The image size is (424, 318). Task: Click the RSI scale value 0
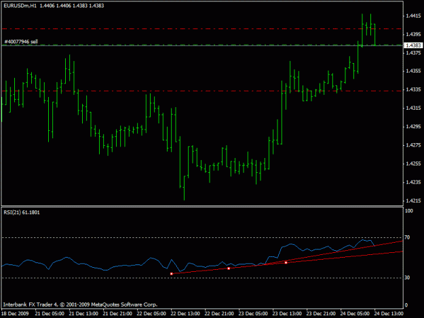(406, 306)
